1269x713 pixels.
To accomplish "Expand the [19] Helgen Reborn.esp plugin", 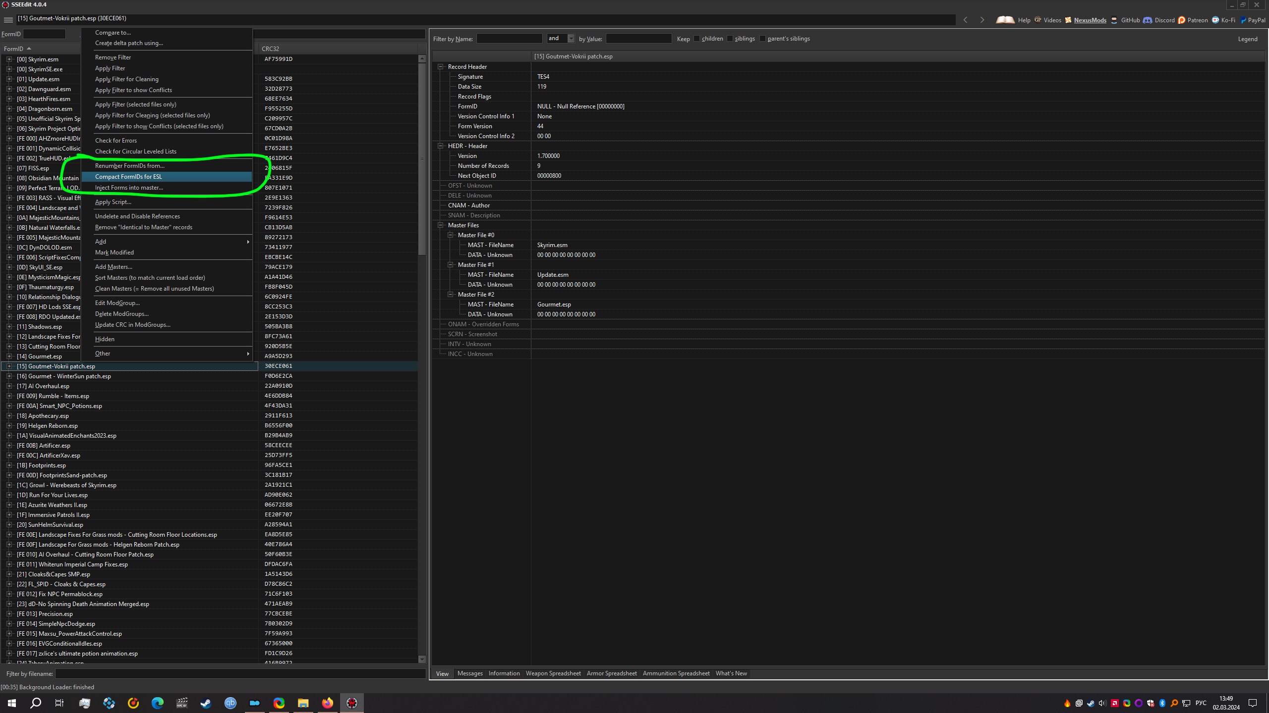I will pos(9,425).
